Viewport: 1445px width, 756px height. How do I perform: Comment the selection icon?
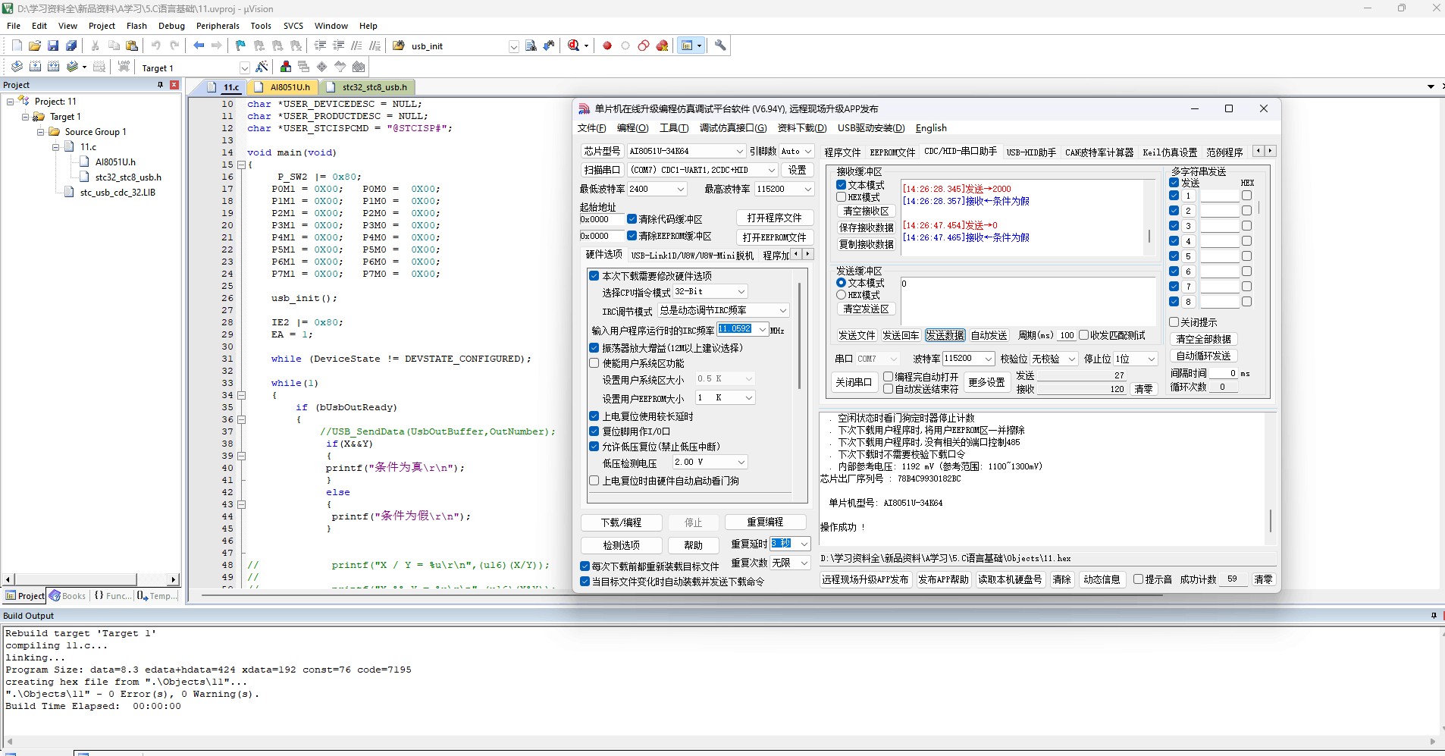[x=356, y=45]
